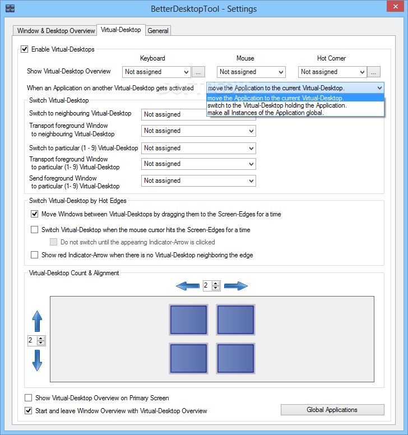Collapse the application activation behavior dropdown
408x435 pixels.
click(295, 88)
